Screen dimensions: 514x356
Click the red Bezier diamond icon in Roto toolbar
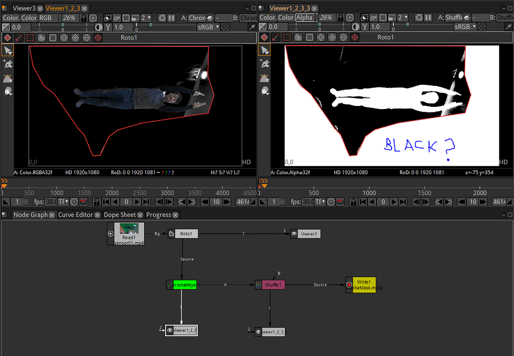point(7,37)
